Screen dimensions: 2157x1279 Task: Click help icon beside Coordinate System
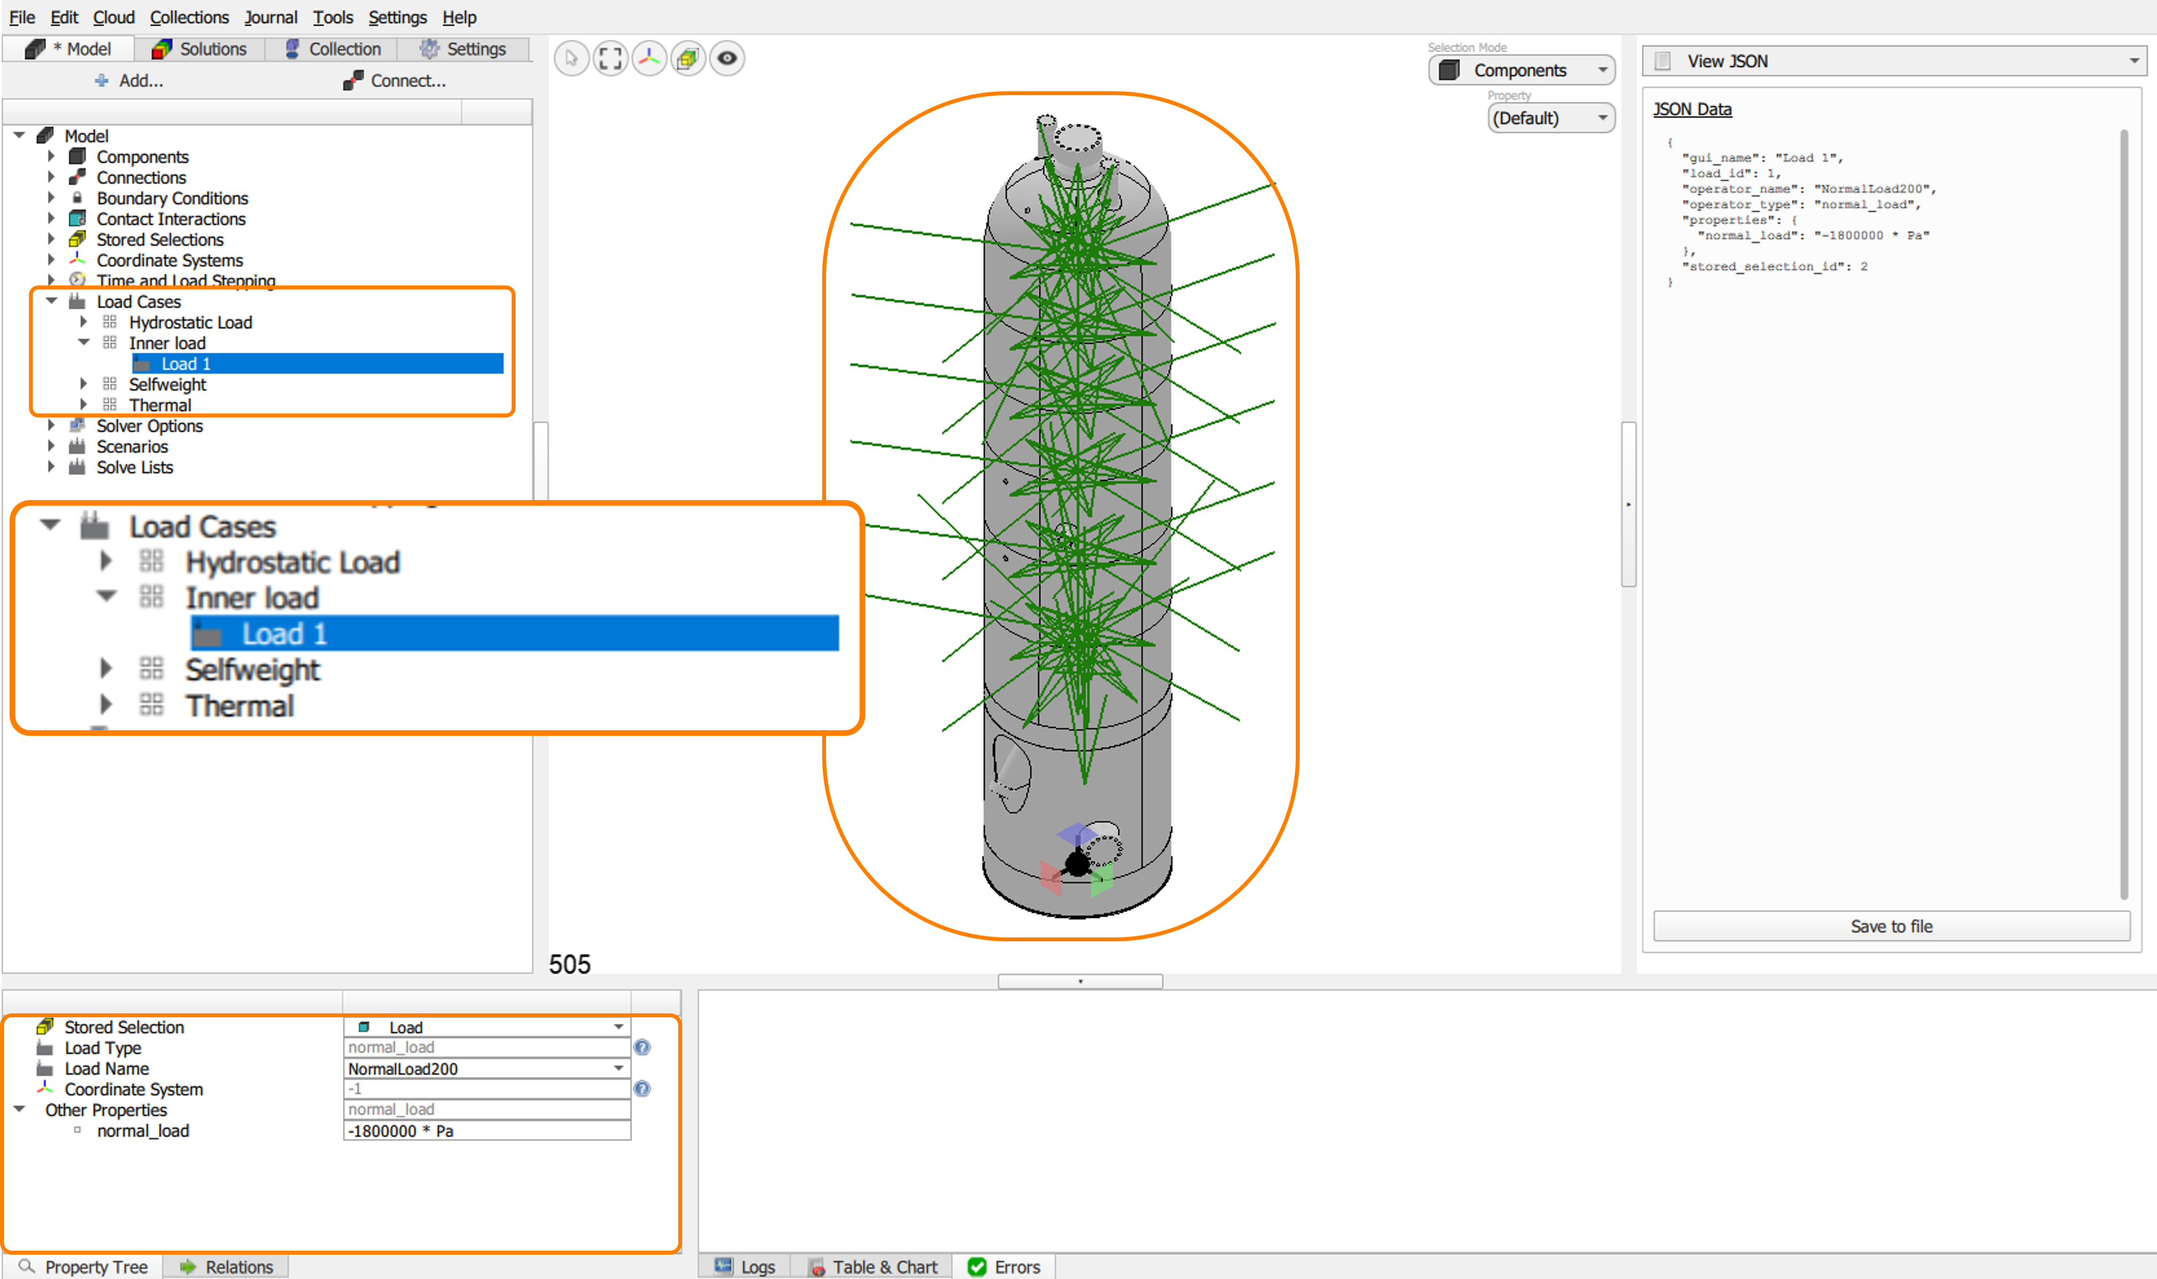tap(643, 1089)
